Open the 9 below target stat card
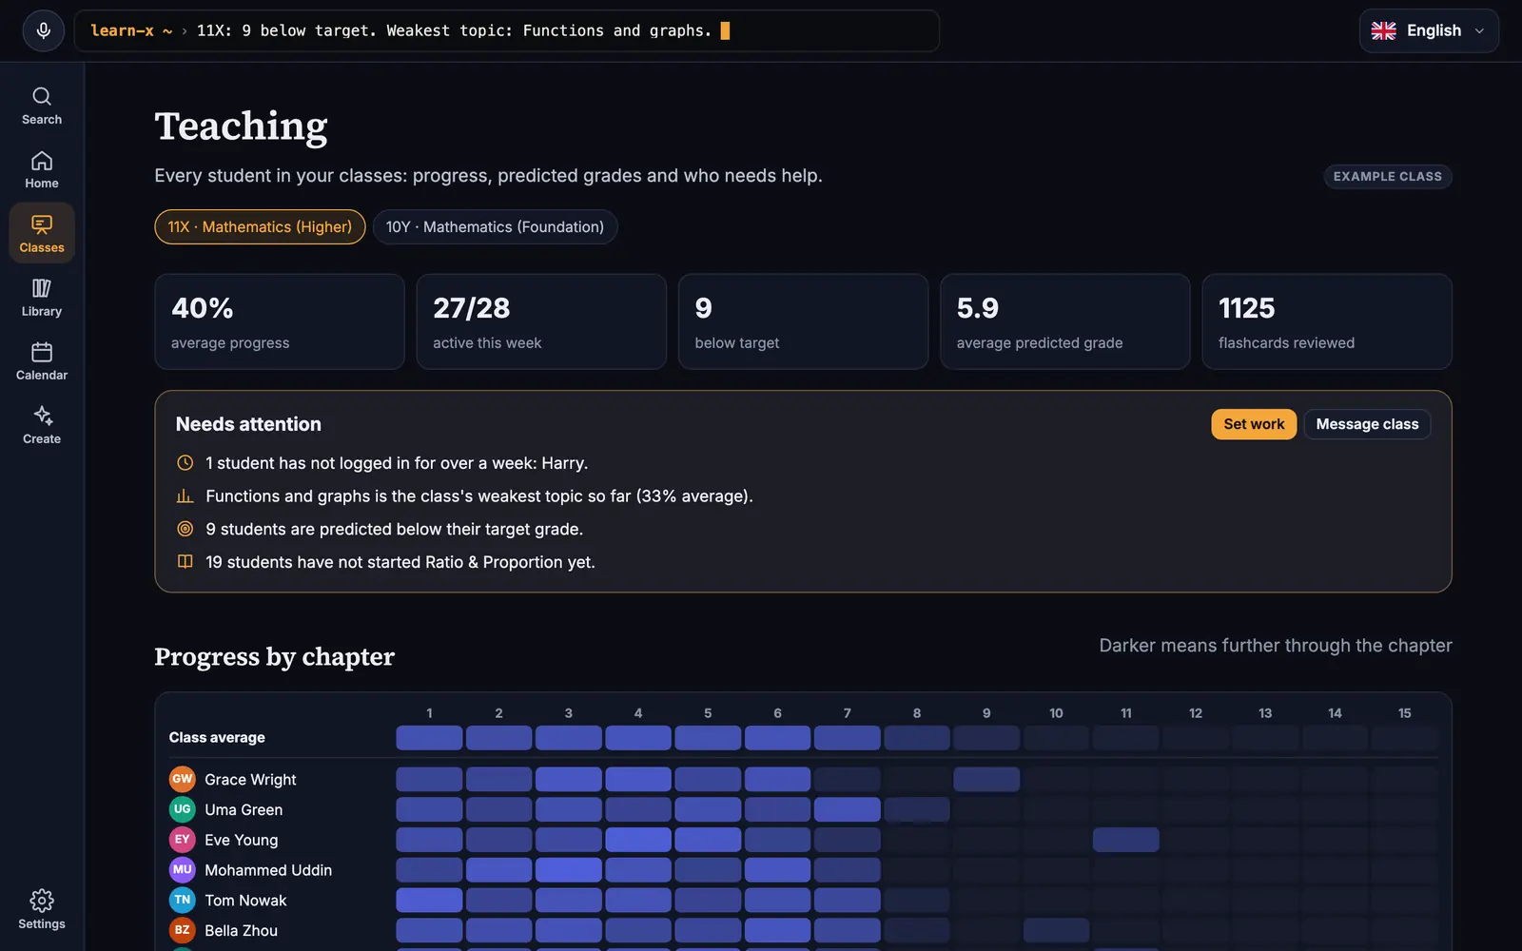The height and width of the screenshot is (951, 1522). click(x=803, y=321)
